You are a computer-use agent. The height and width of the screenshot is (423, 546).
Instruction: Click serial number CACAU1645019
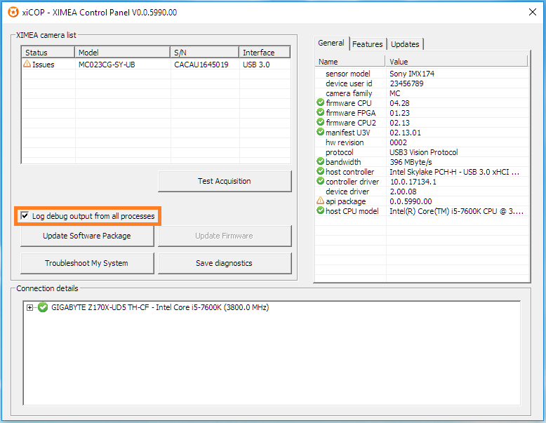[x=201, y=65]
